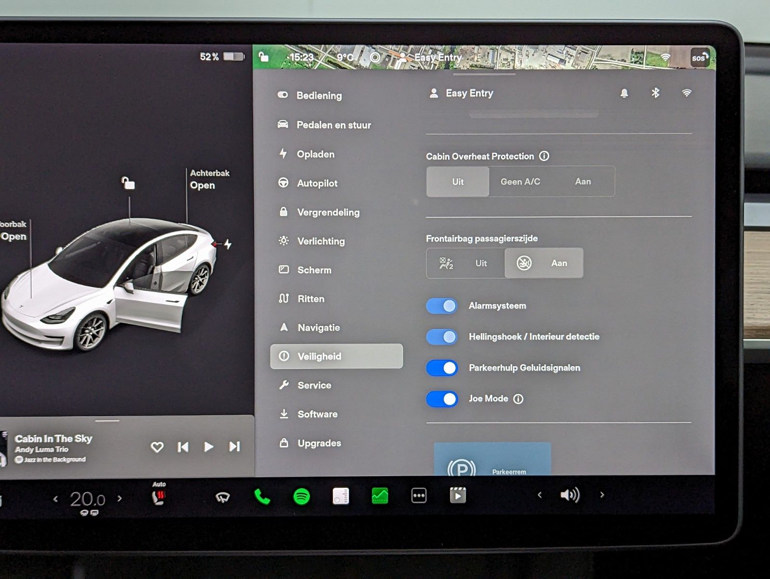The width and height of the screenshot is (770, 579).
Task: Choose Geen A/C for Cabin Overheat Protection
Action: [x=520, y=182]
